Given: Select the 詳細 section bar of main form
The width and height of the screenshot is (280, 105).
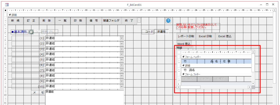Looking at the screenshot, I should coord(140,15).
